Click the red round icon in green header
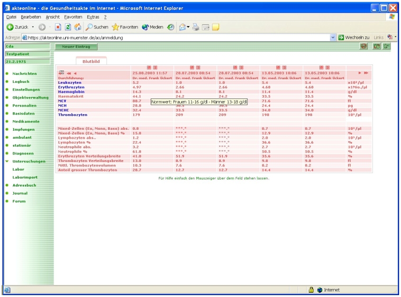The height and width of the screenshot is (297, 401). [364, 46]
